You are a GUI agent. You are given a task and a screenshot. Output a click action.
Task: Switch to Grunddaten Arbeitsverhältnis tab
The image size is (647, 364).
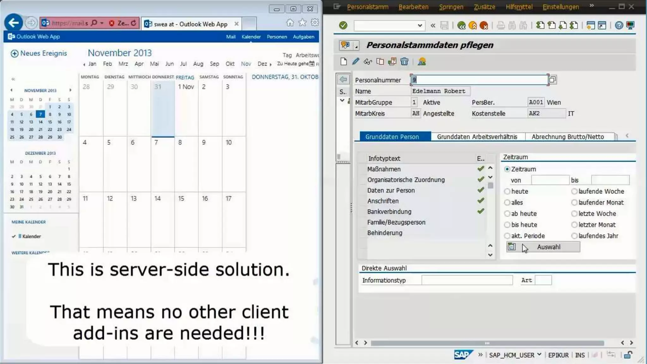tap(477, 137)
